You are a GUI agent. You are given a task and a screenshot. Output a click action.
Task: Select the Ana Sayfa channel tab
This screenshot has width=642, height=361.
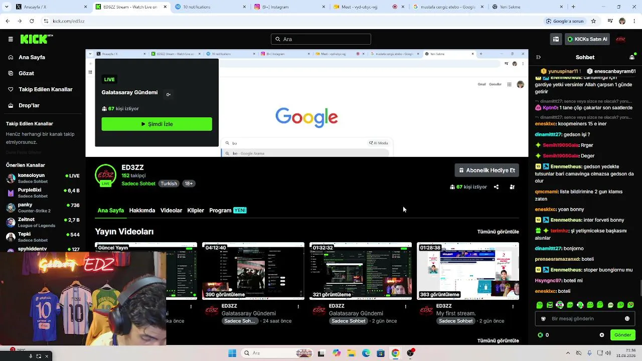click(111, 211)
